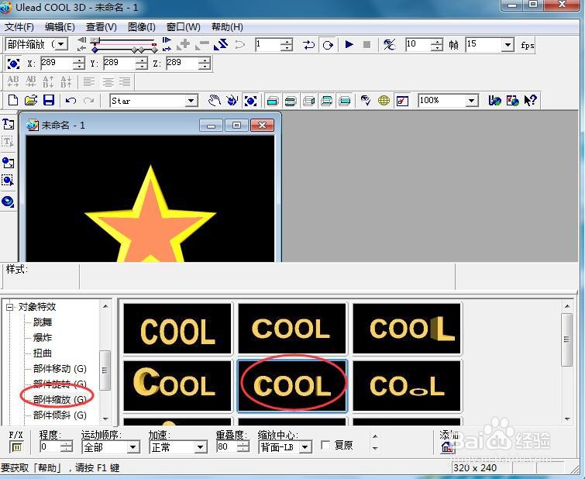The image size is (585, 479).
Task: Select the circled COOL scale preset thumbnail
Action: [292, 385]
